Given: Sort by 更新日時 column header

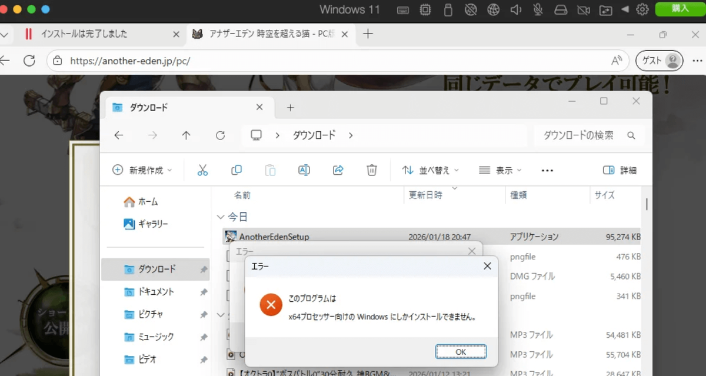Looking at the screenshot, I should tap(425, 195).
